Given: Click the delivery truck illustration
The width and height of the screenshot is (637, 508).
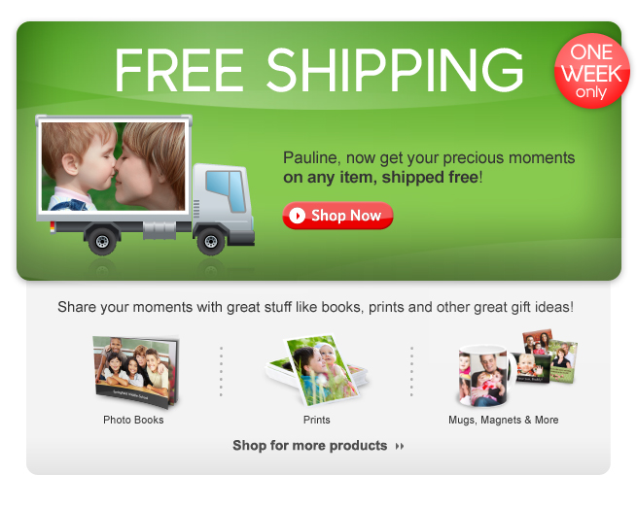Looking at the screenshot, I should coord(145,185).
